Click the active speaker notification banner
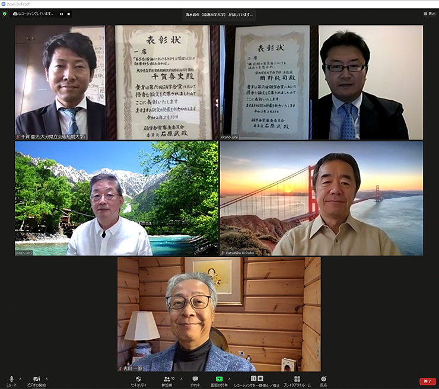 [219, 14]
